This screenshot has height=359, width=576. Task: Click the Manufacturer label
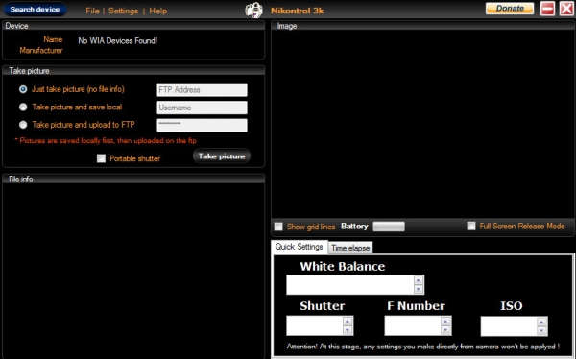(x=41, y=50)
